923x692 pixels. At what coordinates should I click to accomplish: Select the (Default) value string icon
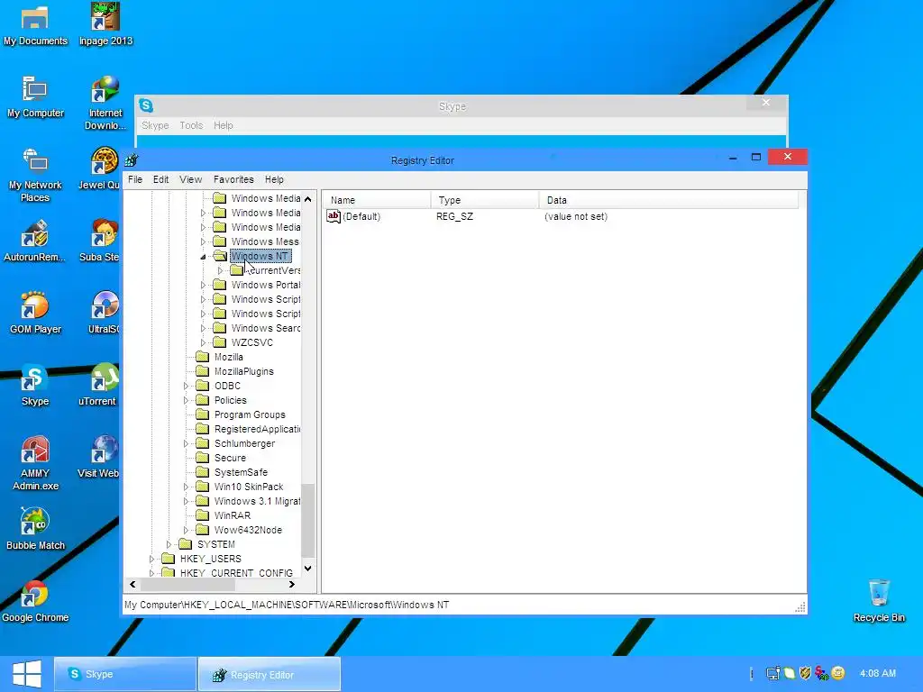point(334,216)
